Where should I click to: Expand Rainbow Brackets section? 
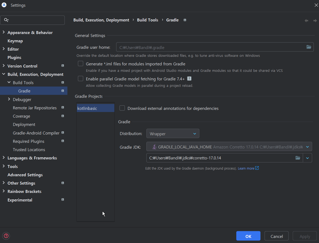coord(3,191)
